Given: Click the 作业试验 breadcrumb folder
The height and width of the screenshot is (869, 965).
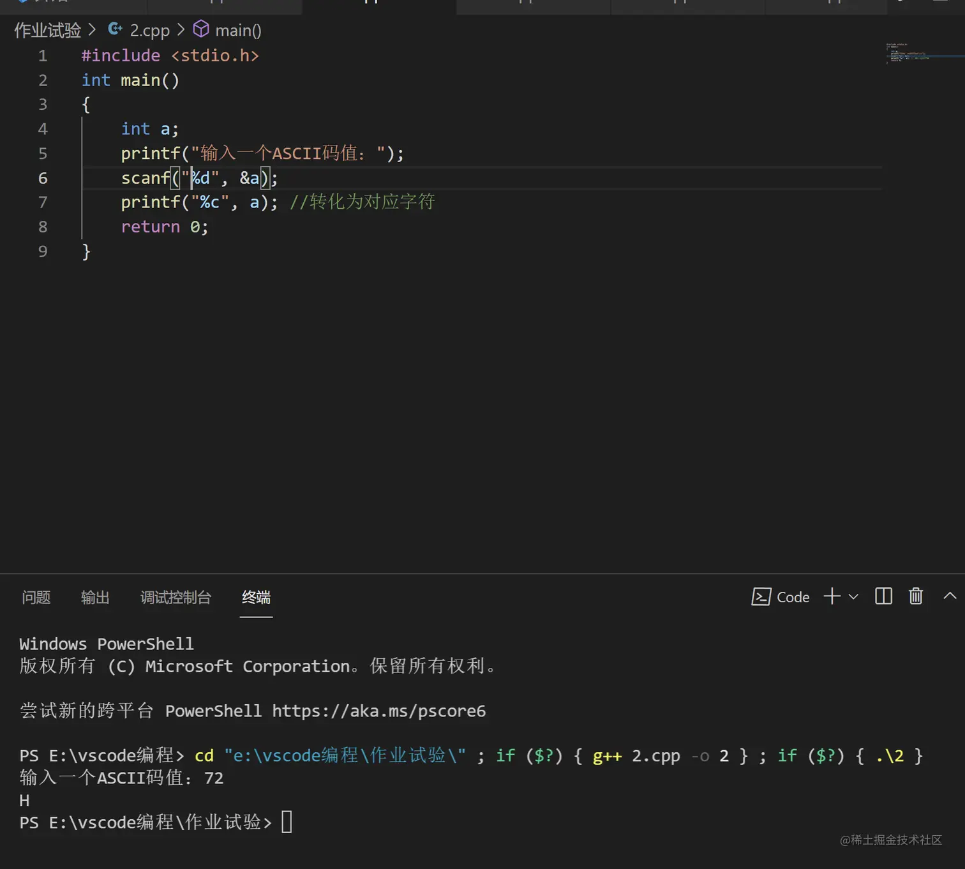Looking at the screenshot, I should [x=48, y=30].
